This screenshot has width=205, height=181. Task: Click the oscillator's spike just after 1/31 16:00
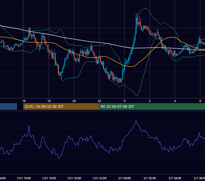pyautogui.click(x=29, y=126)
